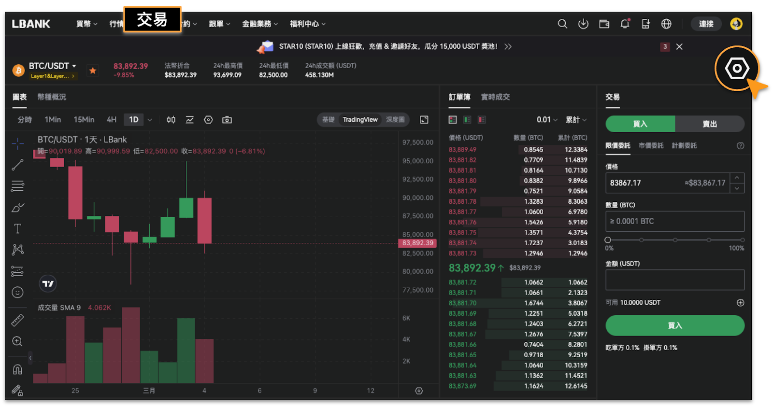
Task: Close the announcement banner
Action: (x=679, y=46)
